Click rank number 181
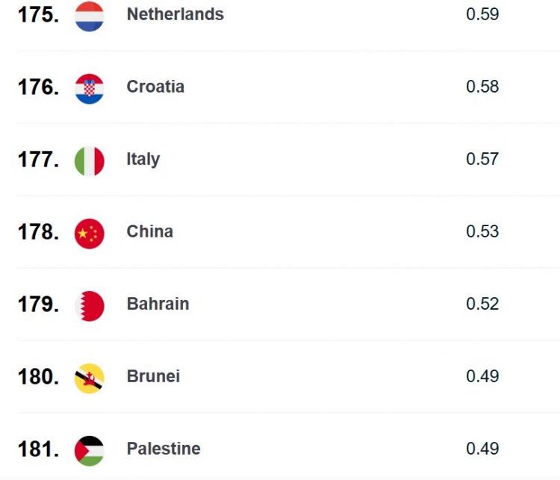This screenshot has height=480, width=560. [39, 449]
